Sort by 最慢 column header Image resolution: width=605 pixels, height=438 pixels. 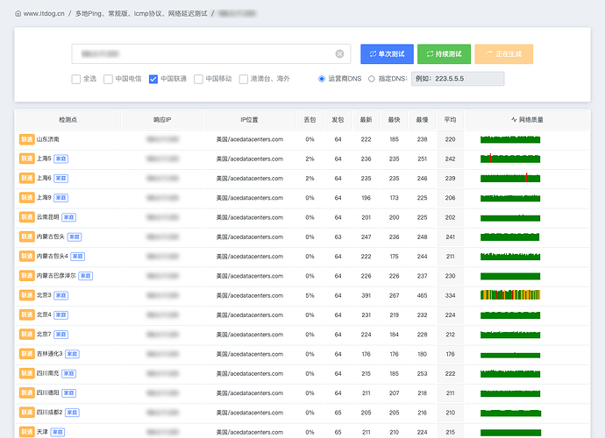coord(422,119)
